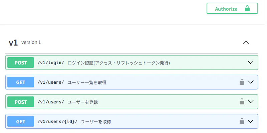Expand the POST /v1/login/ operation chevron
The image size is (267, 133).
click(x=251, y=63)
